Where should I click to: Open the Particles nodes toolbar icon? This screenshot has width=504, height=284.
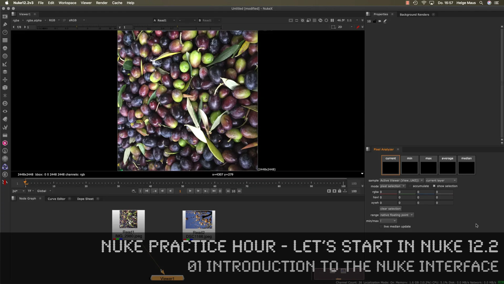click(x=5, y=95)
